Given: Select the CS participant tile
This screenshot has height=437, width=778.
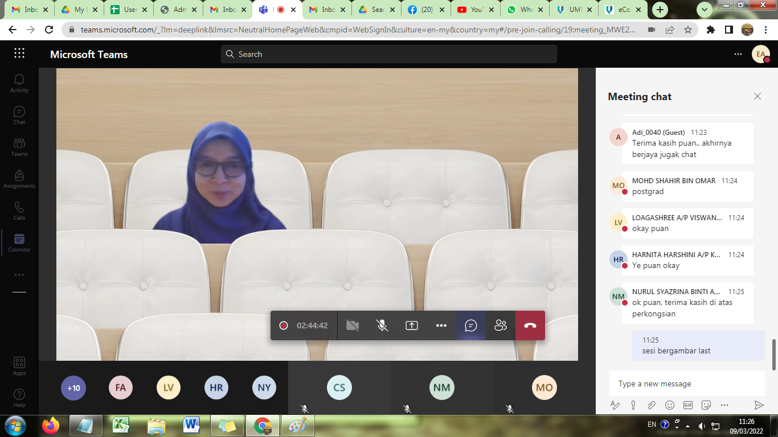Looking at the screenshot, I should [x=339, y=387].
